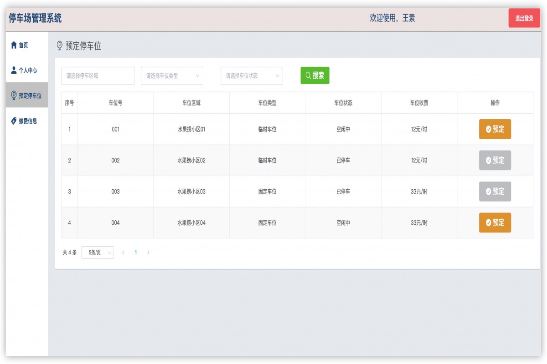This screenshot has height=364, width=547.
Task: Select the ticket icon next to 缴费信息
Action: [x=13, y=121]
